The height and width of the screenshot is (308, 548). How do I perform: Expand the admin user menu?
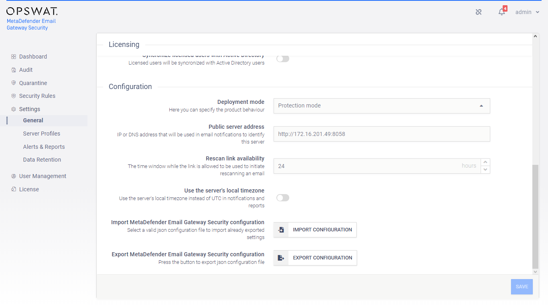pos(527,12)
